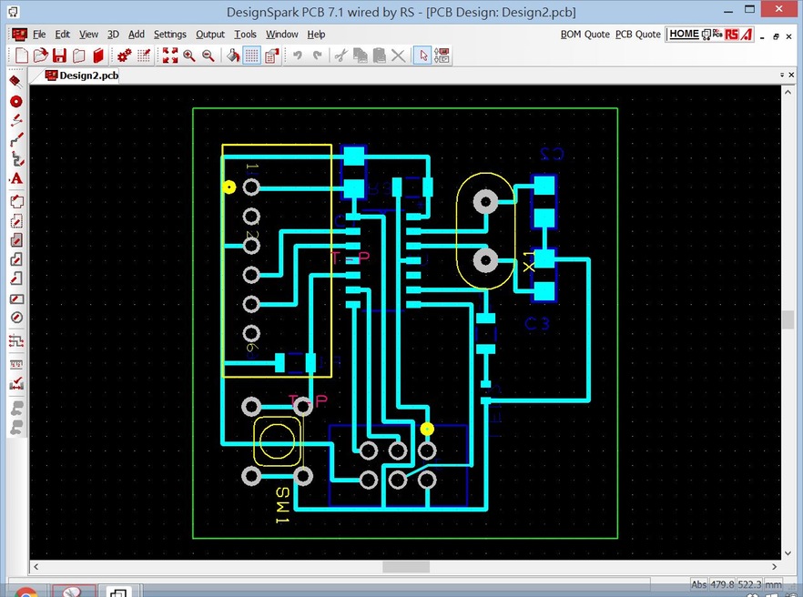Select the Add Connection tool
This screenshot has width=803, height=597.
point(15,120)
